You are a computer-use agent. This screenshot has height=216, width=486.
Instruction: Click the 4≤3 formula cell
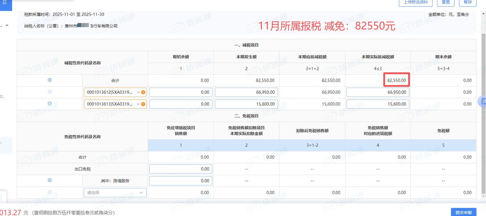[378, 69]
